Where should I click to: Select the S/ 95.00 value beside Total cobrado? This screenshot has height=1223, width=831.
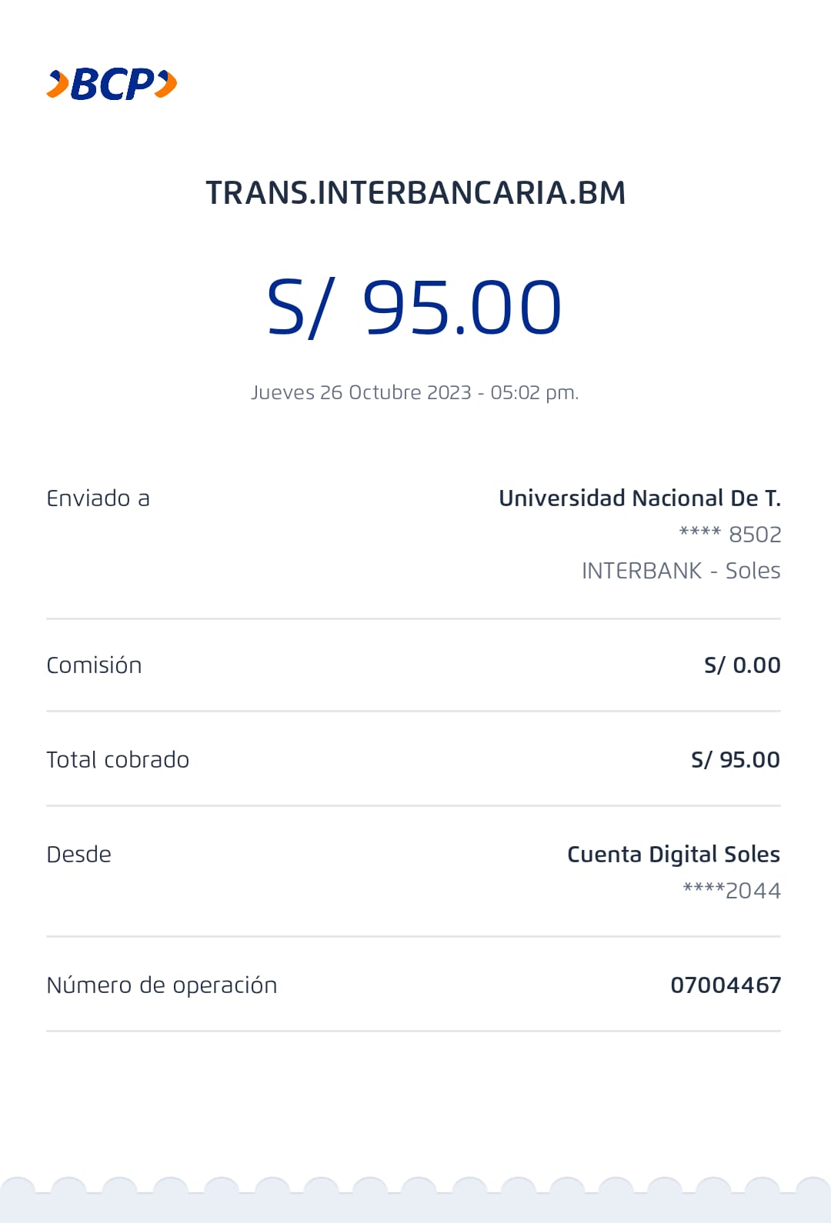click(x=735, y=760)
